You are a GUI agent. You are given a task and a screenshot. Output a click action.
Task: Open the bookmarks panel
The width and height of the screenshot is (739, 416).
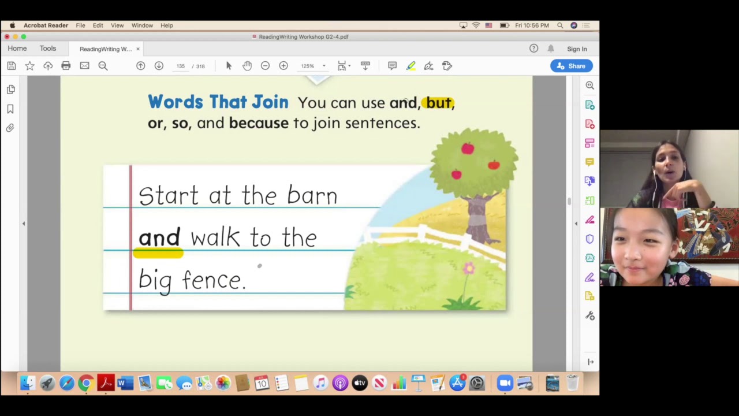(10, 109)
